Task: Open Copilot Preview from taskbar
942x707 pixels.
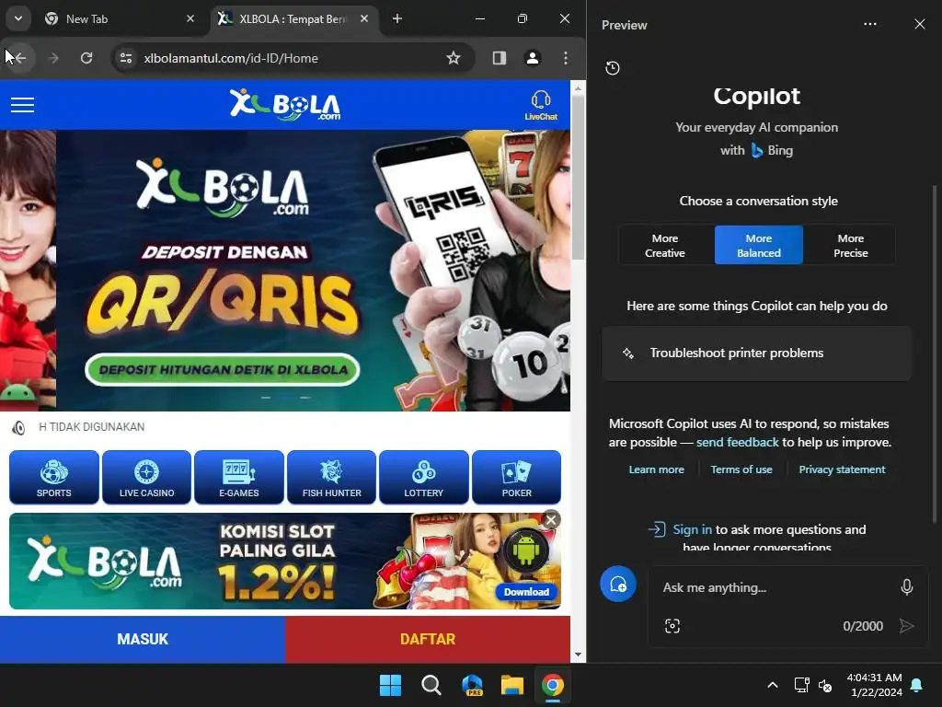Action: (x=472, y=685)
